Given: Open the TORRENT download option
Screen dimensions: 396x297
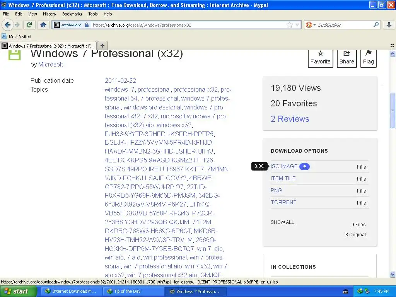Looking at the screenshot, I should 283,202.
